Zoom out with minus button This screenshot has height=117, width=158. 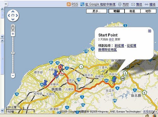tap(13, 75)
